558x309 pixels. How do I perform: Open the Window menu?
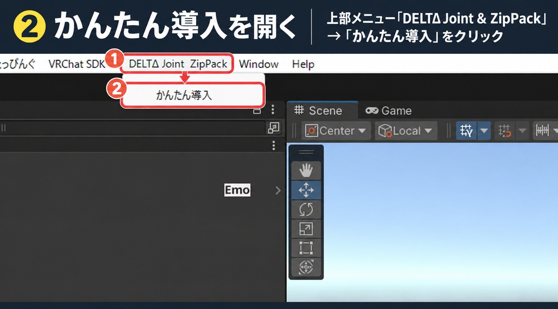tap(259, 64)
